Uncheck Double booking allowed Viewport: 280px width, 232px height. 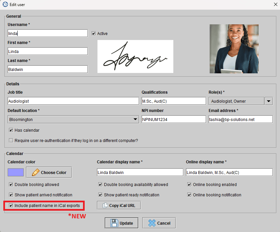click(x=11, y=184)
